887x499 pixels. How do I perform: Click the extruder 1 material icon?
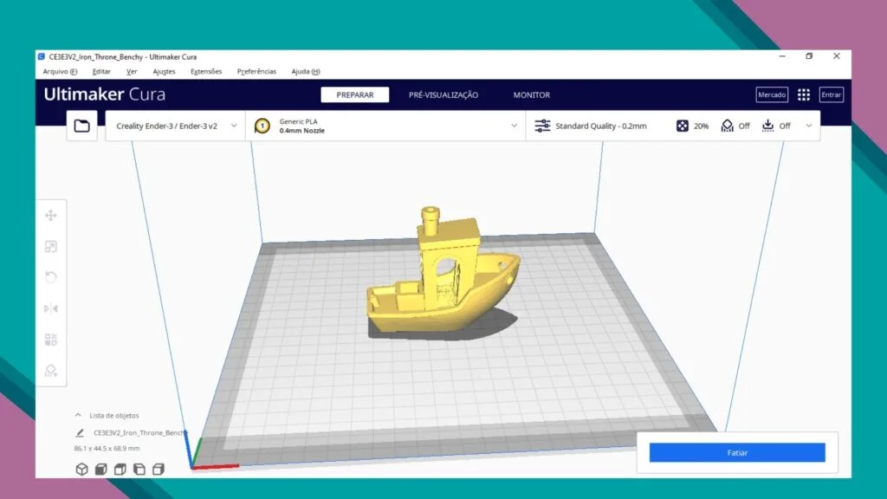(x=262, y=126)
